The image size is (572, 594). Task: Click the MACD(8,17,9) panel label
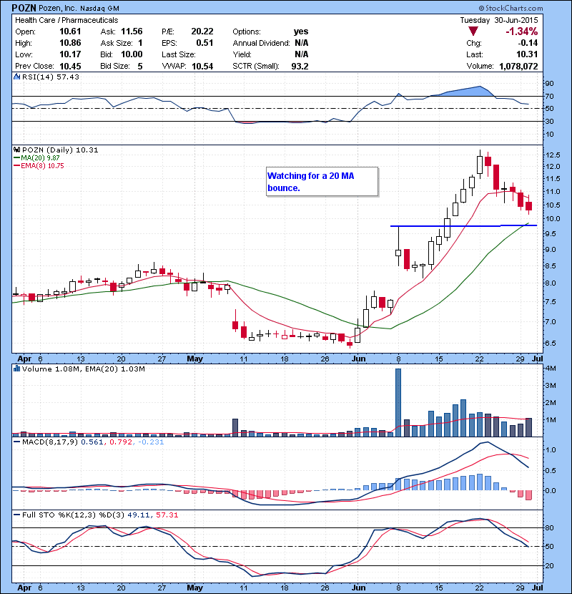point(50,442)
